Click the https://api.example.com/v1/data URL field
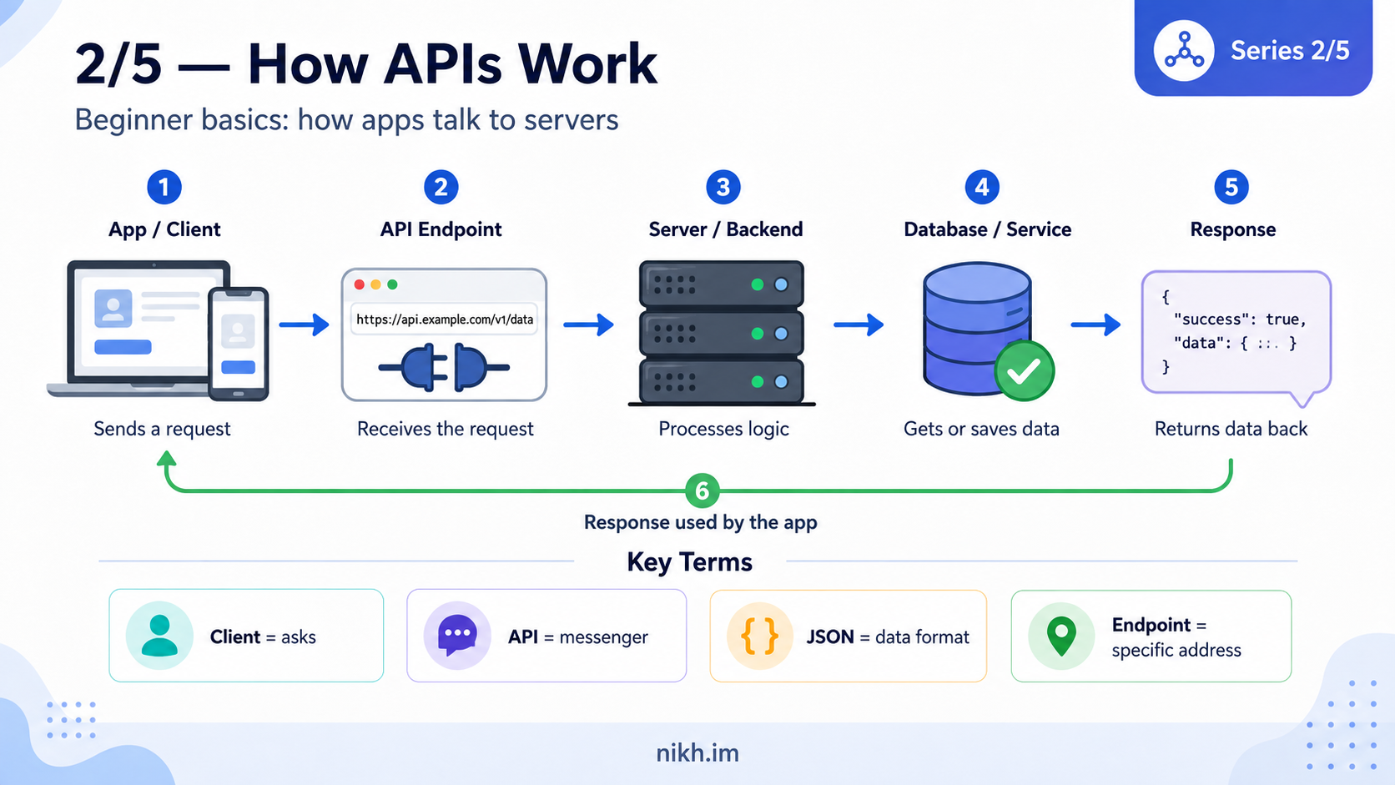This screenshot has width=1395, height=785. click(444, 319)
